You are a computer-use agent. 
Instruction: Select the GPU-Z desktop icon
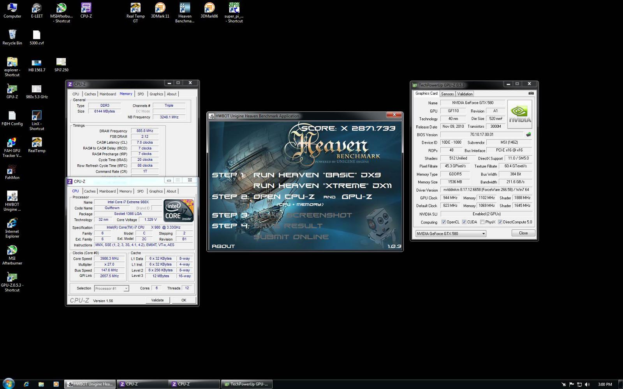pyautogui.click(x=12, y=91)
